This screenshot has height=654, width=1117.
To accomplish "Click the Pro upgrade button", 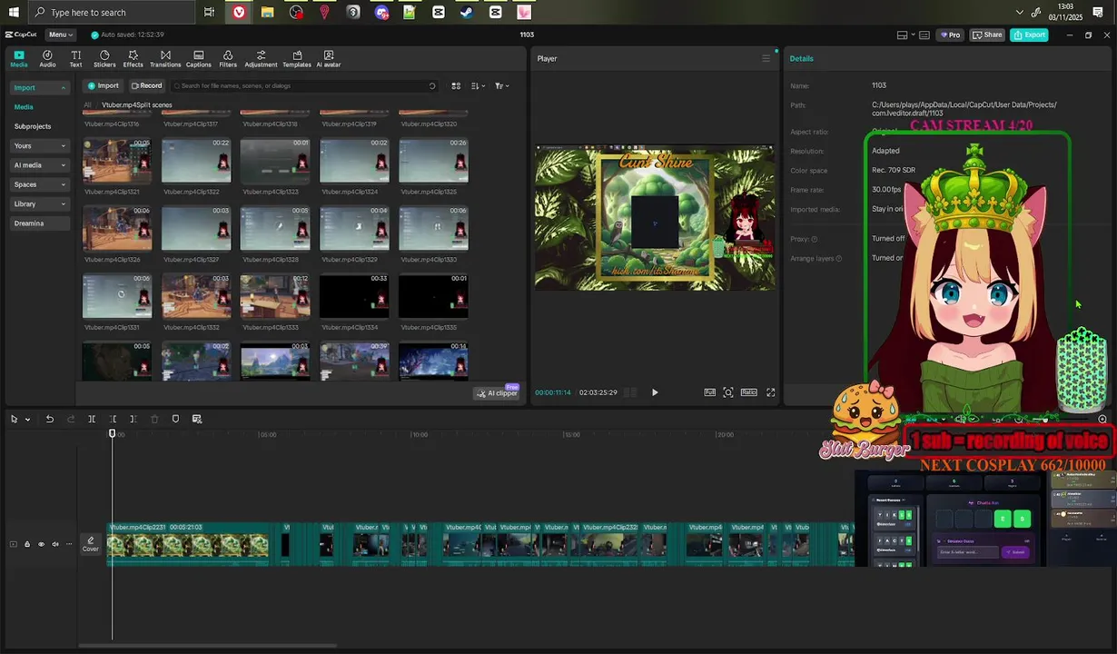I will click(950, 35).
